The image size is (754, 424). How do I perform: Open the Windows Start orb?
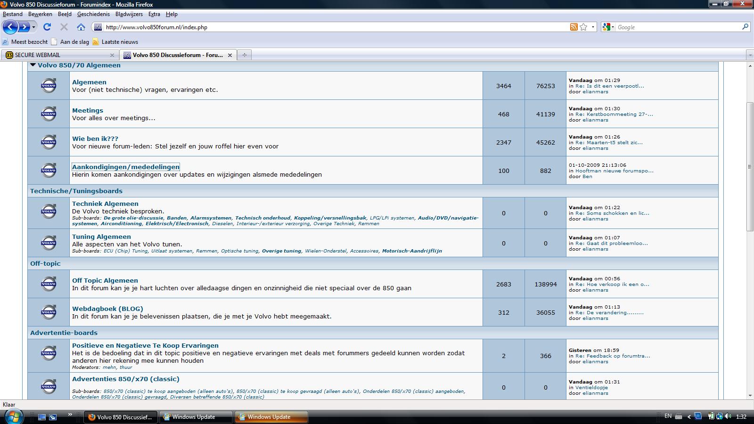(x=13, y=416)
